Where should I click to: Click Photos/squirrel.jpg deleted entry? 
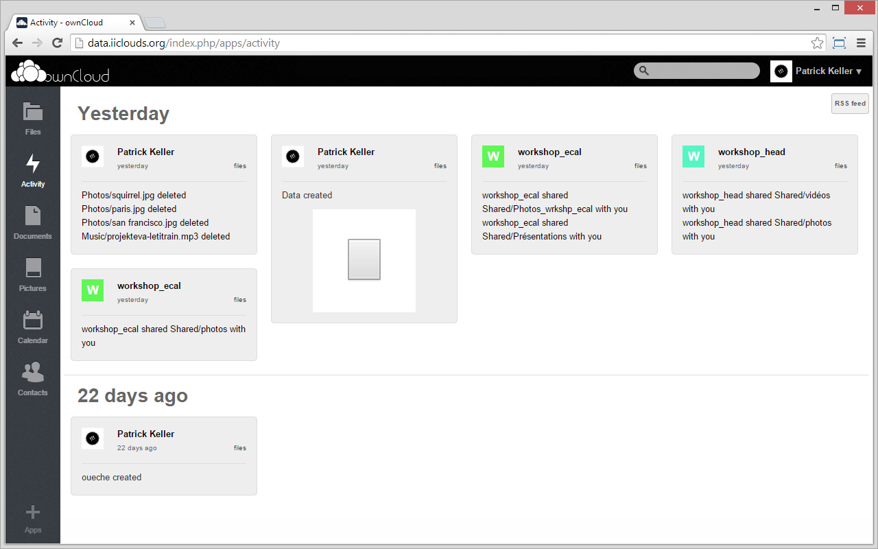134,196
